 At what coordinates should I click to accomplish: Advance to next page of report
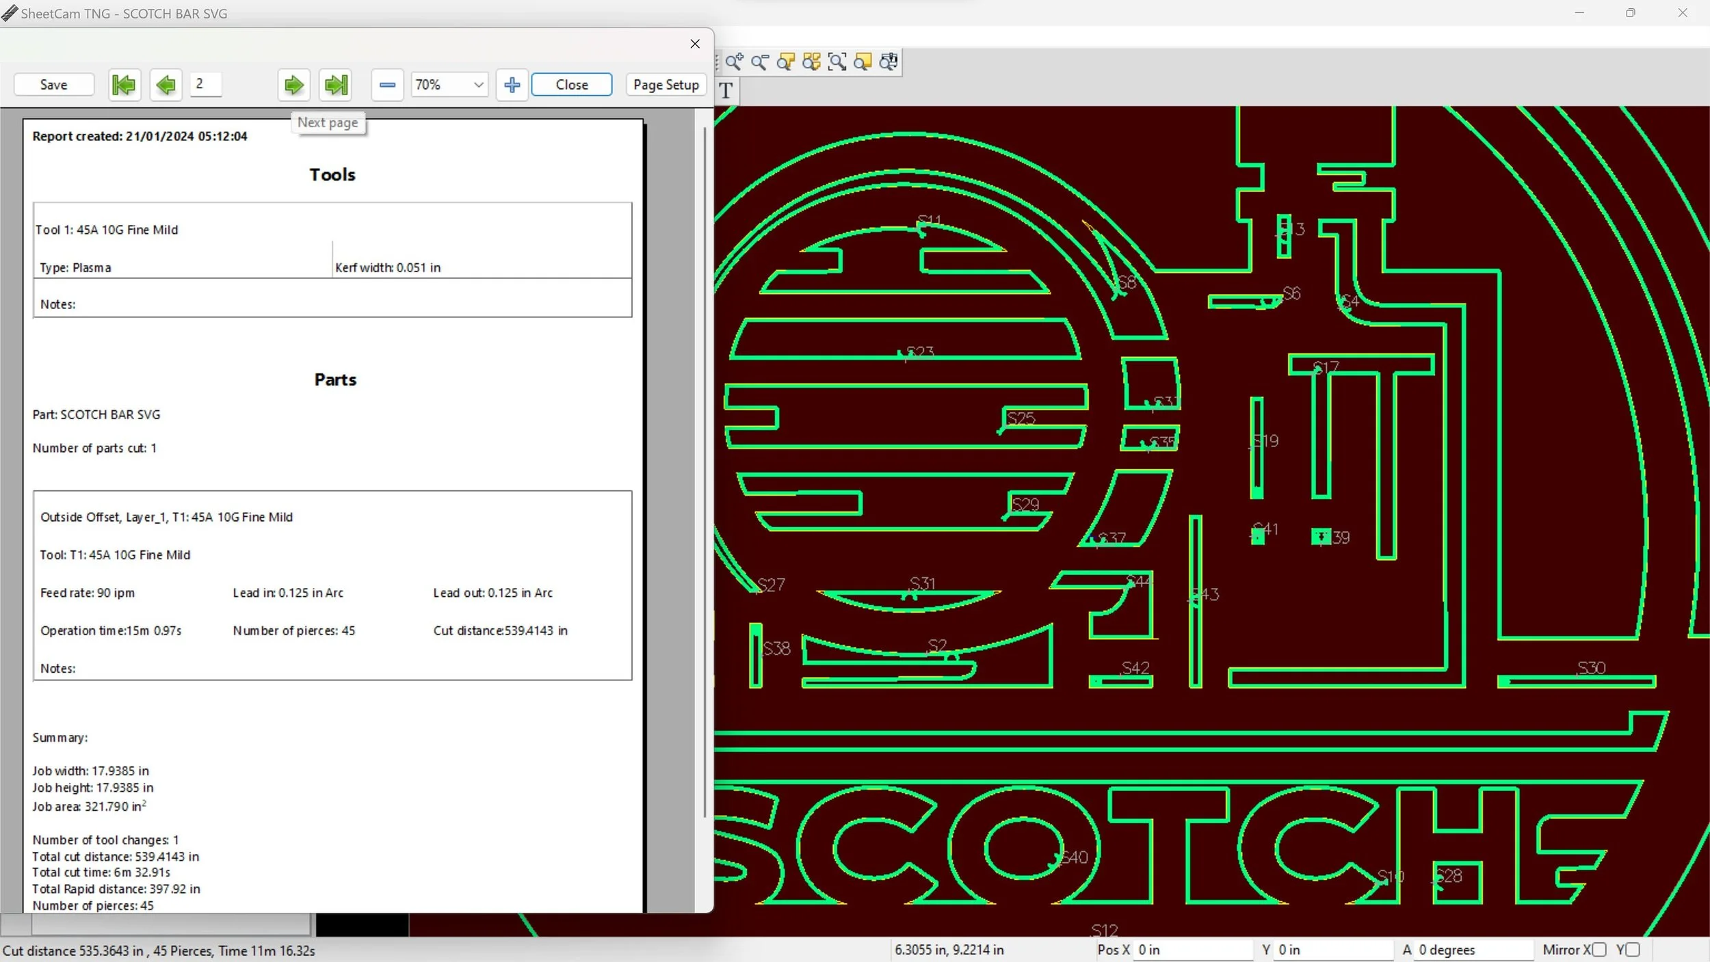coord(293,85)
